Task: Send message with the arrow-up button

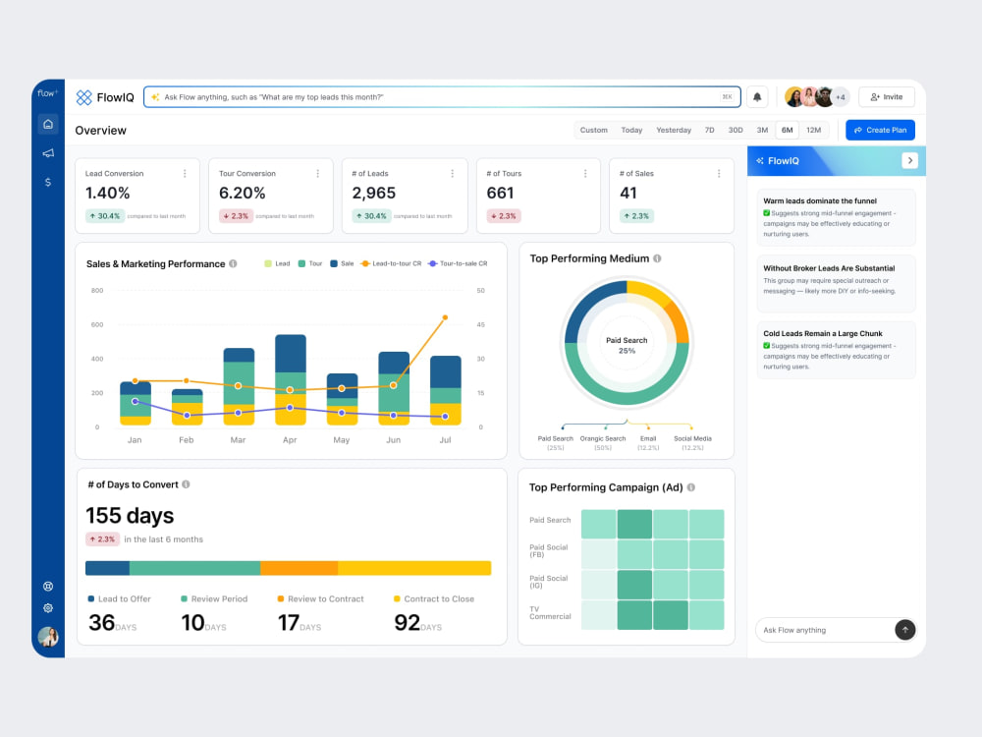Action: (905, 630)
